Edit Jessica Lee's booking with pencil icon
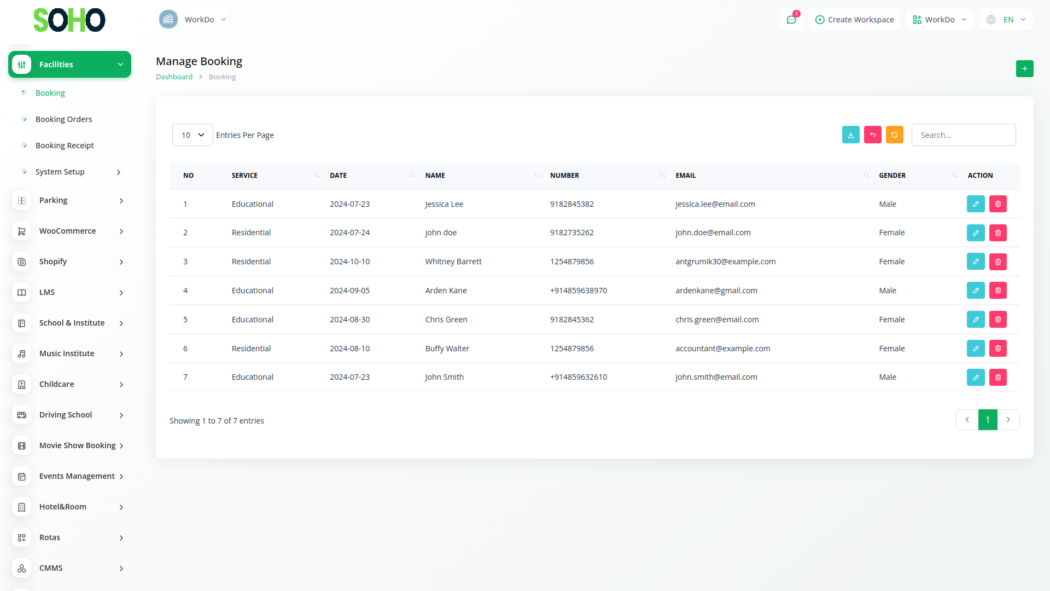 [x=976, y=204]
